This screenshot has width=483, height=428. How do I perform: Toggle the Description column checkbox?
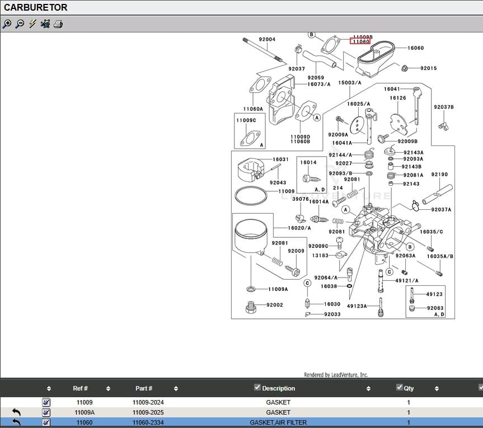coord(257,388)
